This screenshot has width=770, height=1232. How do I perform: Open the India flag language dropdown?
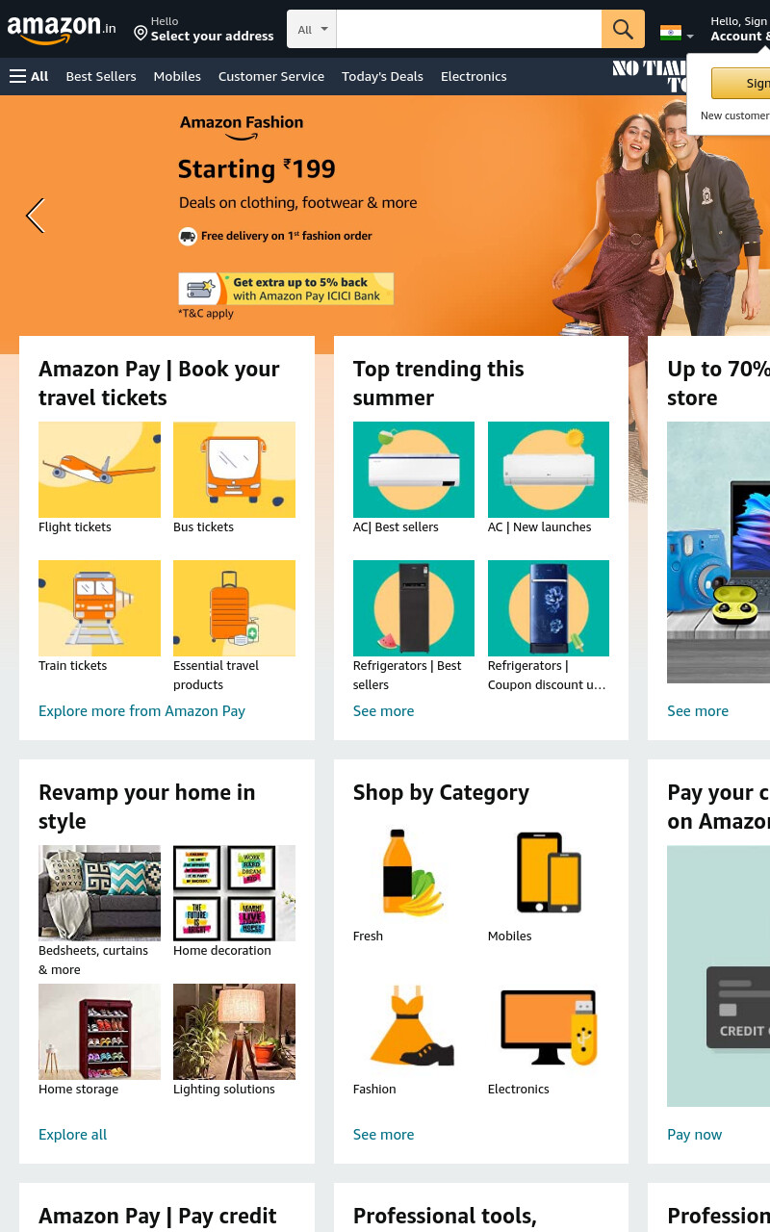click(x=677, y=33)
